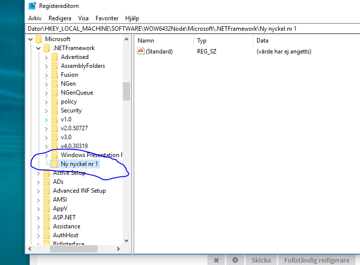Screen dimensions: 360x265
Task: Select the Advertised folder icon
Action: pyautogui.click(x=54, y=57)
